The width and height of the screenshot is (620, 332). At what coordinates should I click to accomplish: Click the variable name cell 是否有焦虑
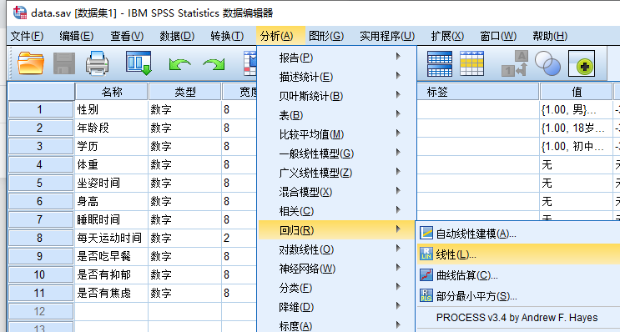pos(112,293)
